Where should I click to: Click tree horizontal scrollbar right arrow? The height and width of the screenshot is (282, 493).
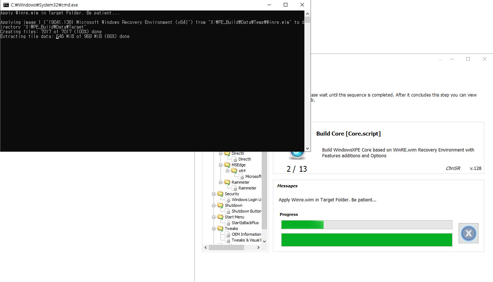coord(258,248)
